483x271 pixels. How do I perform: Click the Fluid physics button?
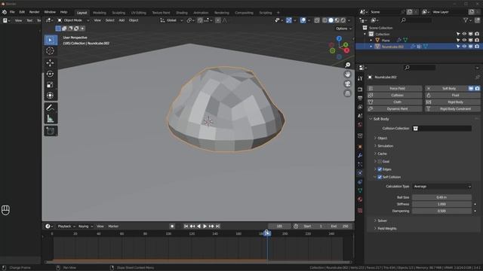pyautogui.click(x=453, y=96)
